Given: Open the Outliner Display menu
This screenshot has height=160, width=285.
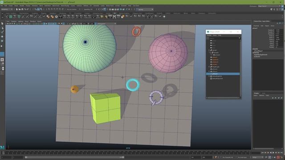Looking at the screenshot, I should tap(209, 36).
